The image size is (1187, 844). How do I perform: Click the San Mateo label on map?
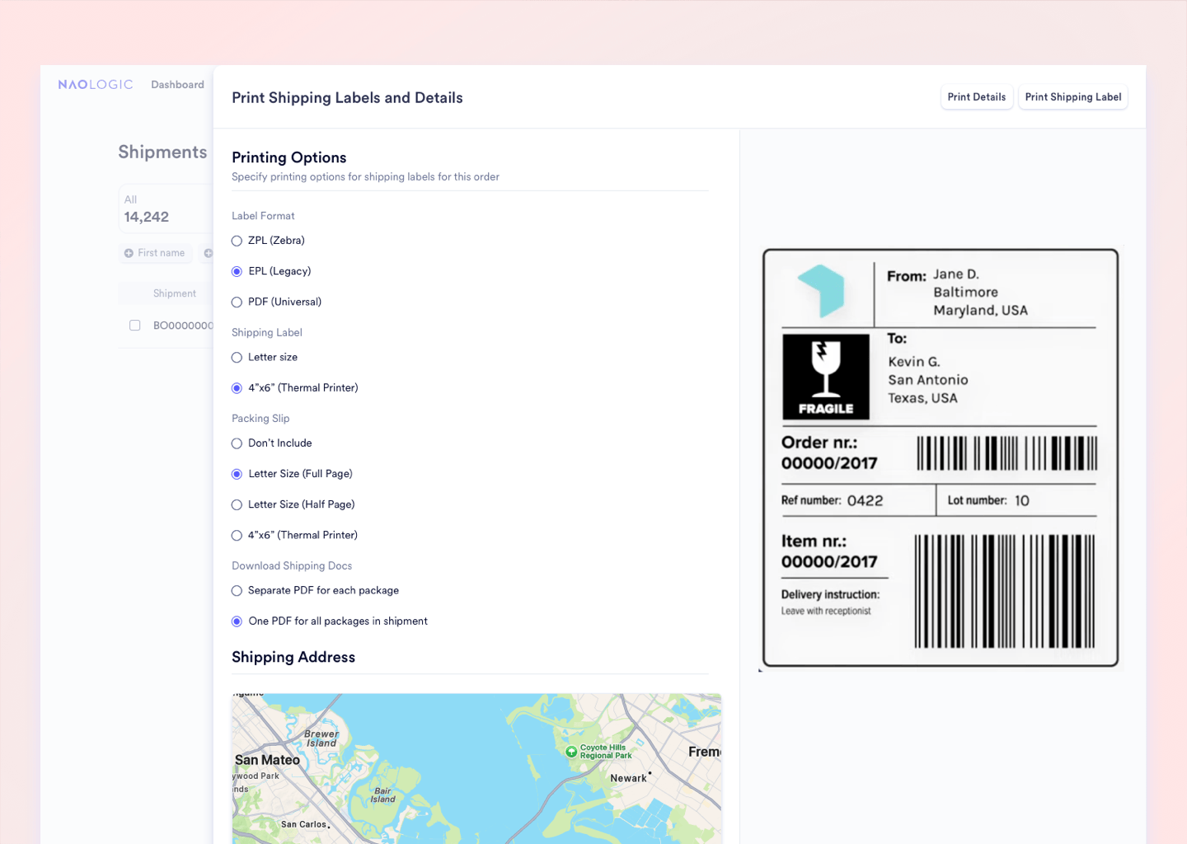point(267,760)
